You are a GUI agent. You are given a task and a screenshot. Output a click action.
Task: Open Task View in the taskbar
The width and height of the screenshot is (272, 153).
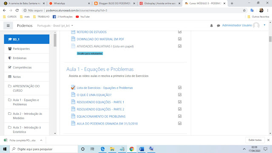[92, 149]
